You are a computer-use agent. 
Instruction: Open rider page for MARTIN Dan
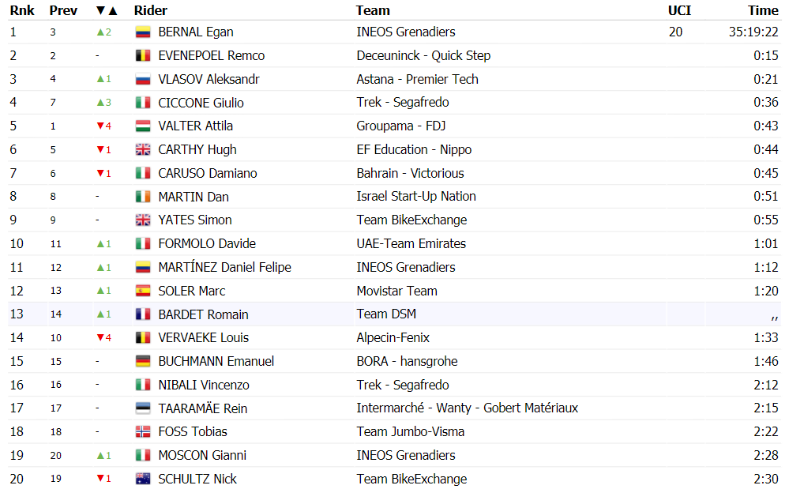[x=193, y=197]
